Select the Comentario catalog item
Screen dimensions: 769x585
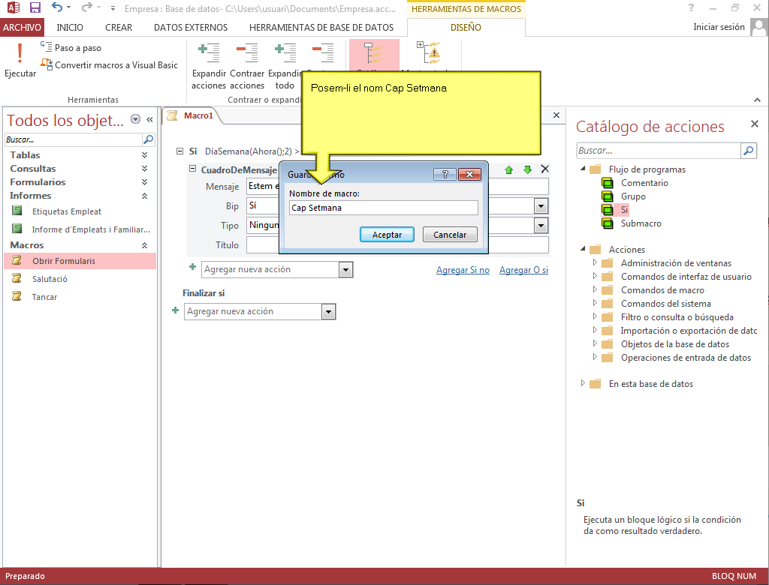click(644, 183)
